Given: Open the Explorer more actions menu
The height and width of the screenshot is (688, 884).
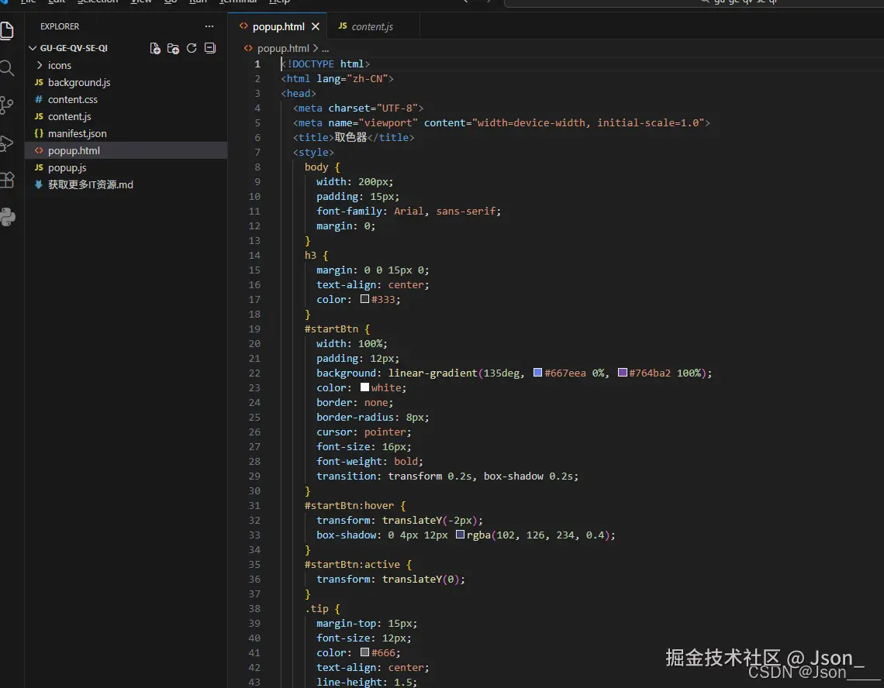Looking at the screenshot, I should pos(209,26).
